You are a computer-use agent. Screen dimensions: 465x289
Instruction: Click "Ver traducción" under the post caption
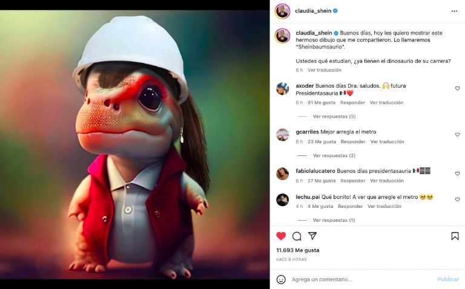[324, 70]
